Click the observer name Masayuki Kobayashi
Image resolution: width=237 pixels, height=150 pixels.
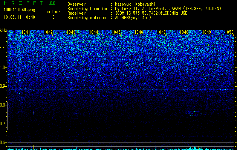pos(135,4)
